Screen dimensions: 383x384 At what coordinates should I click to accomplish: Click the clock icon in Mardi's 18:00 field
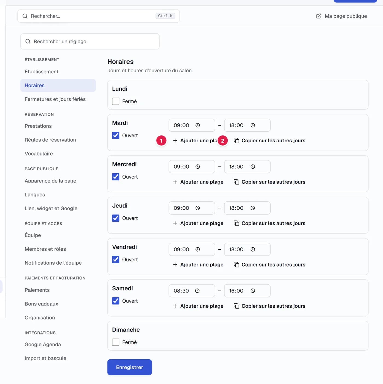tap(253, 125)
